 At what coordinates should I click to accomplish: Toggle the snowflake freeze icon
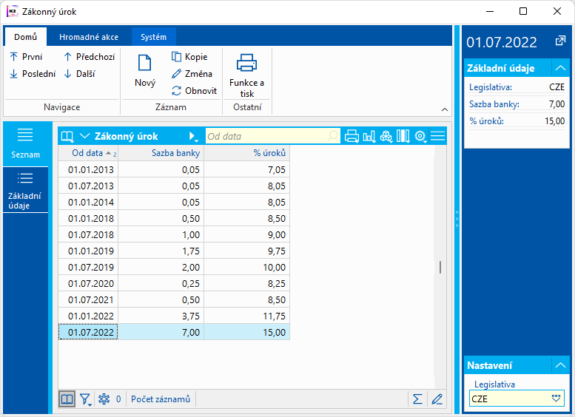(104, 399)
